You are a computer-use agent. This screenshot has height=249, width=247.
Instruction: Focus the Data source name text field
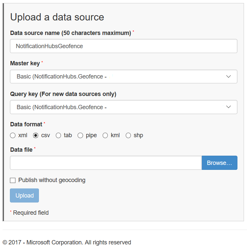(x=123, y=46)
